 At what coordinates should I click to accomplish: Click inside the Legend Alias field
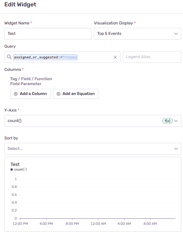[152, 57]
